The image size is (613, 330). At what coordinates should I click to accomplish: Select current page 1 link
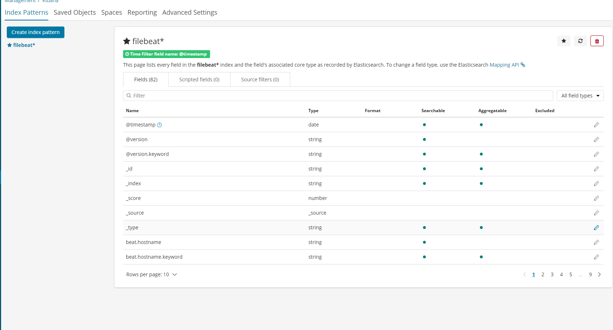pos(534,274)
